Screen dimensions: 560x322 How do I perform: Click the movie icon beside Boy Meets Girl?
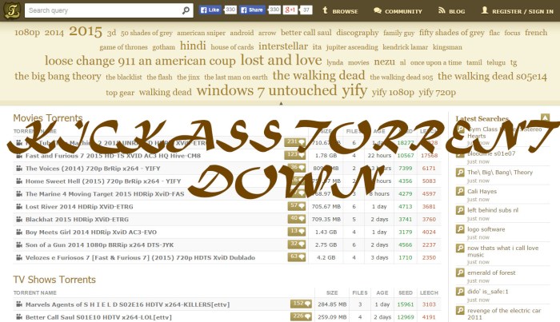click(19, 233)
